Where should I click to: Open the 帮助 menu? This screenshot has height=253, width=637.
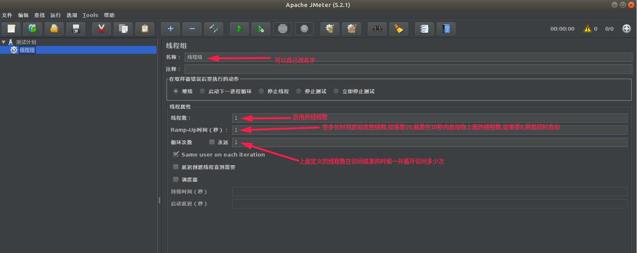(x=109, y=15)
